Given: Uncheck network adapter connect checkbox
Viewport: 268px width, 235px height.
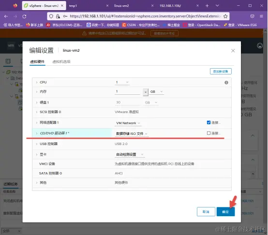Looking at the screenshot, I should coord(208,122).
